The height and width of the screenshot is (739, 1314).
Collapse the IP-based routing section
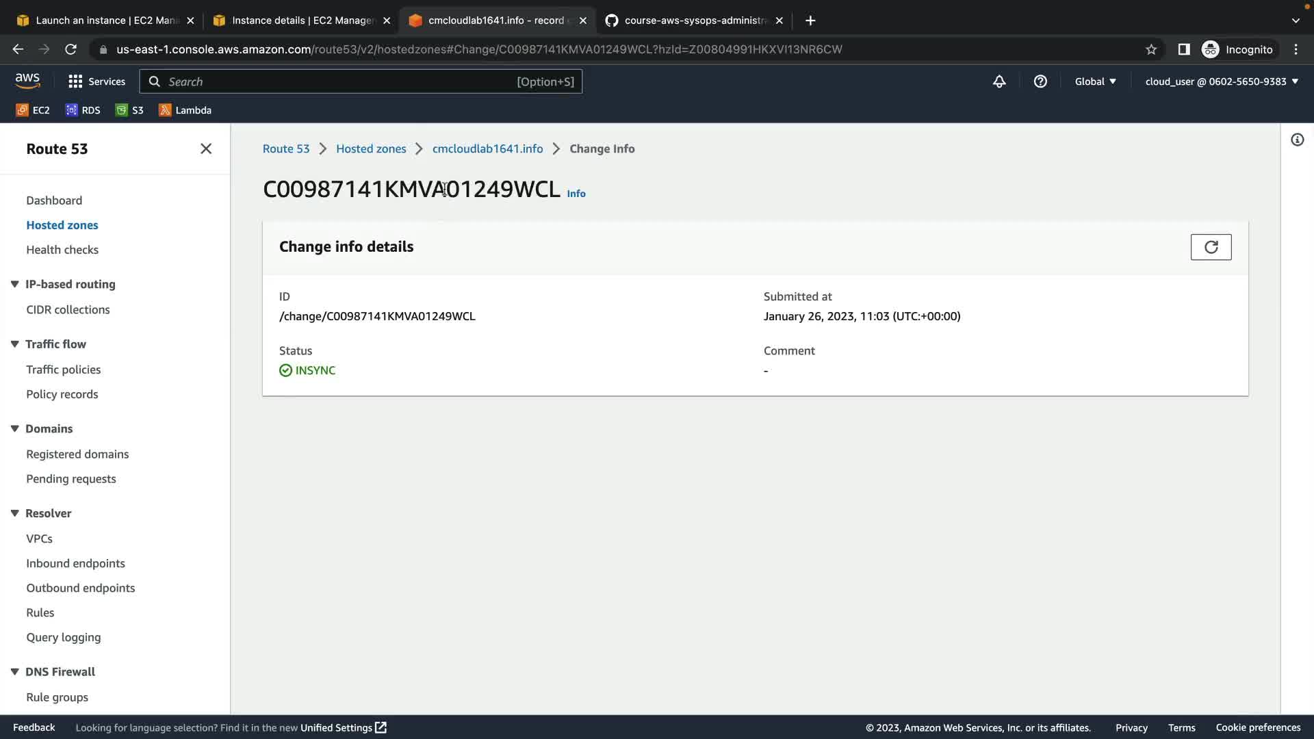coord(14,284)
